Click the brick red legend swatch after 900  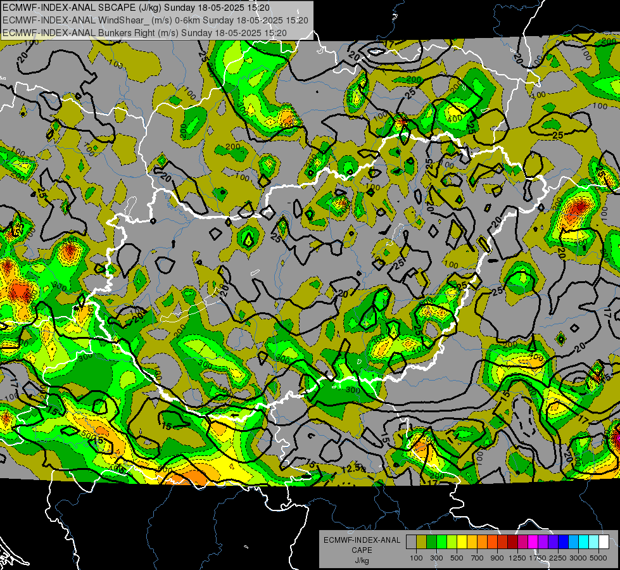[503, 542]
